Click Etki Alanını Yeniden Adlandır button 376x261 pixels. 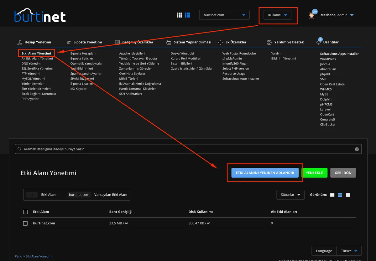pos(265,173)
